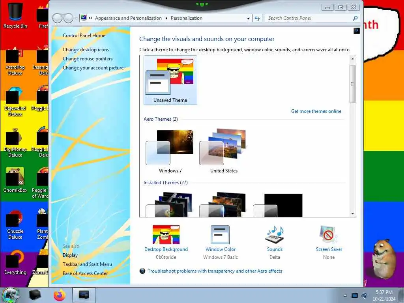Viewport: 404px width, 303px height.
Task: Click the search magnifier icon
Action: (x=355, y=18)
